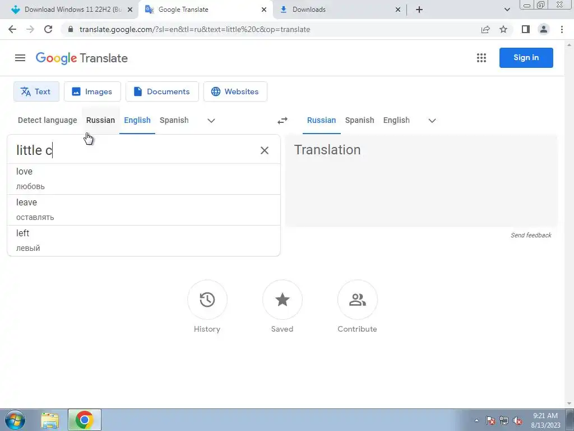Click the Sign in button
574x431 pixels.
[526, 58]
